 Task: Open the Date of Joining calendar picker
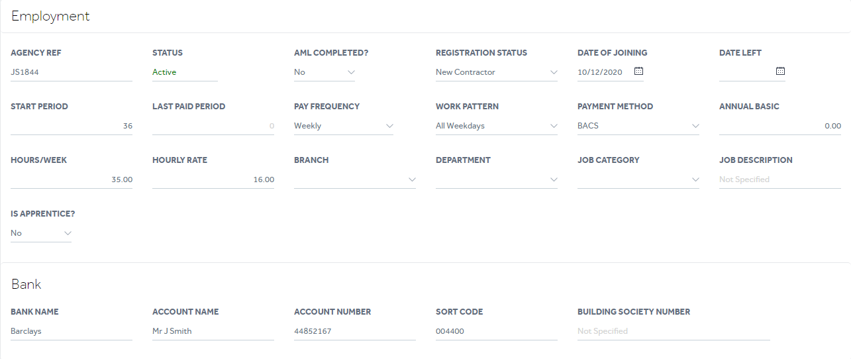[638, 72]
